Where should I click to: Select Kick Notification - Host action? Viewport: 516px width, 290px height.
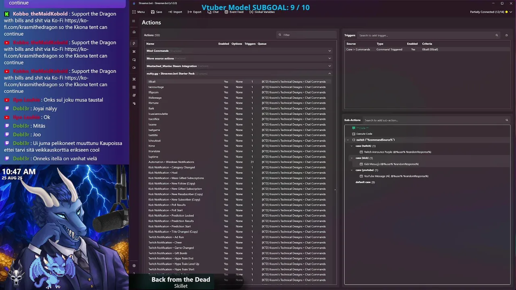tap(238, 173)
